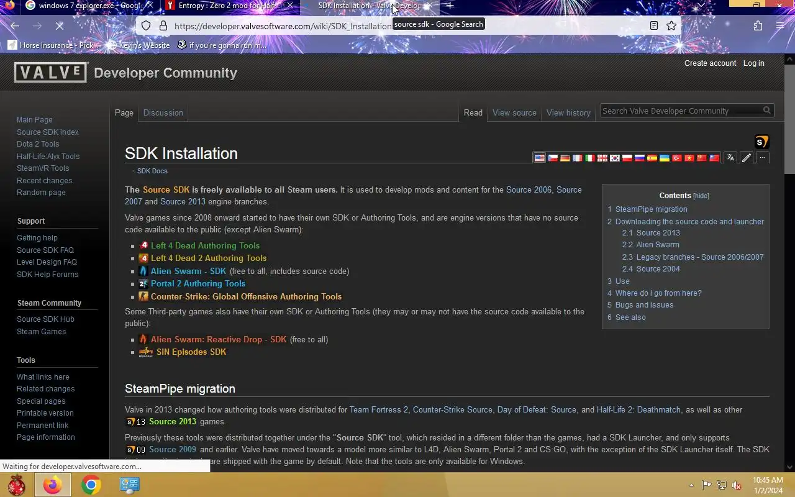Click the Log in link

point(753,63)
